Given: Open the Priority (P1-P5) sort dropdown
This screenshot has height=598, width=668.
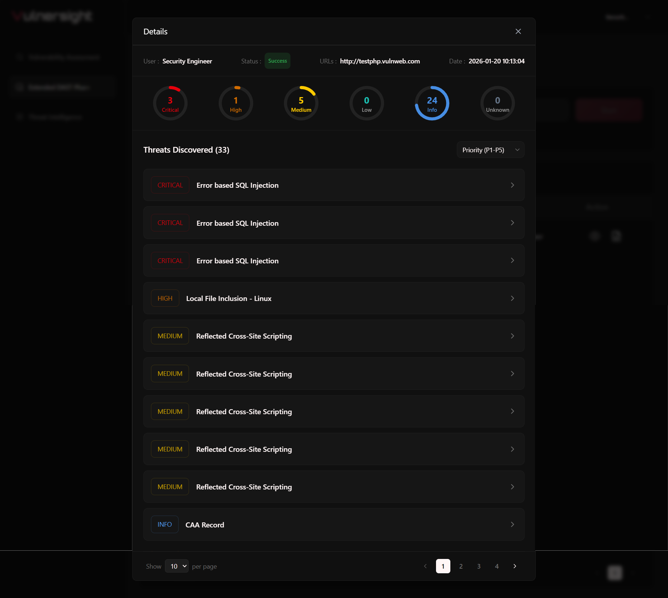Looking at the screenshot, I should [491, 150].
